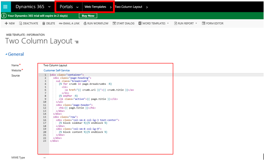Click the DELETE trash icon
The height and width of the screenshot is (161, 264).
44,23
